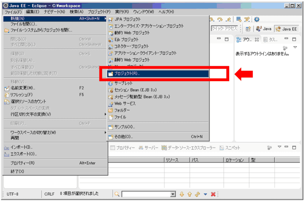Click the クイック・アクセス search field
The height and width of the screenshot is (202, 305).
pyautogui.click(x=224, y=29)
